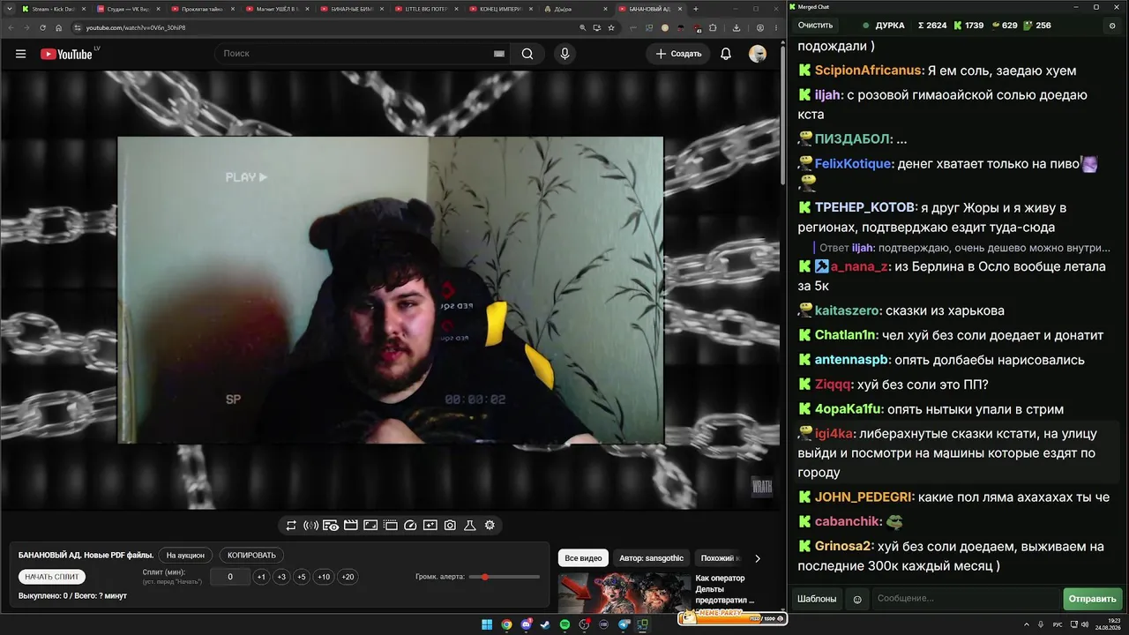Reload the page in the browser
Viewport: 1129px width, 635px height.
42,27
